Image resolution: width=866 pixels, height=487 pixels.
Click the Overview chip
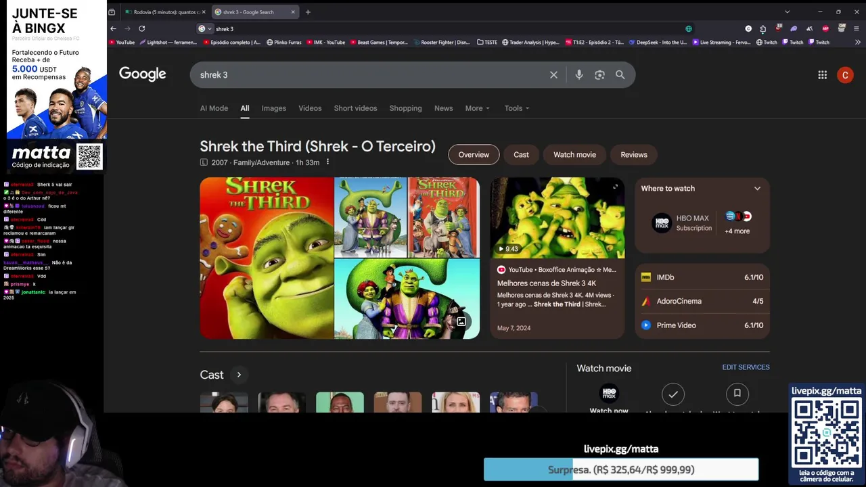click(474, 155)
